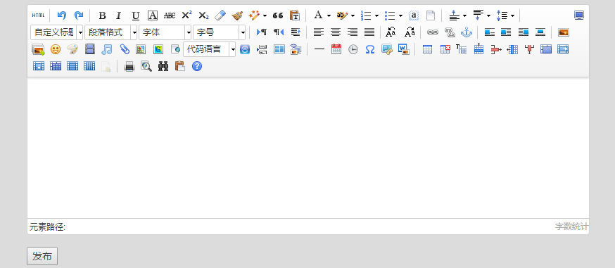Open the 代码语言 code language combo box
Image resolution: width=615 pixels, height=268 pixels.
tap(210, 49)
